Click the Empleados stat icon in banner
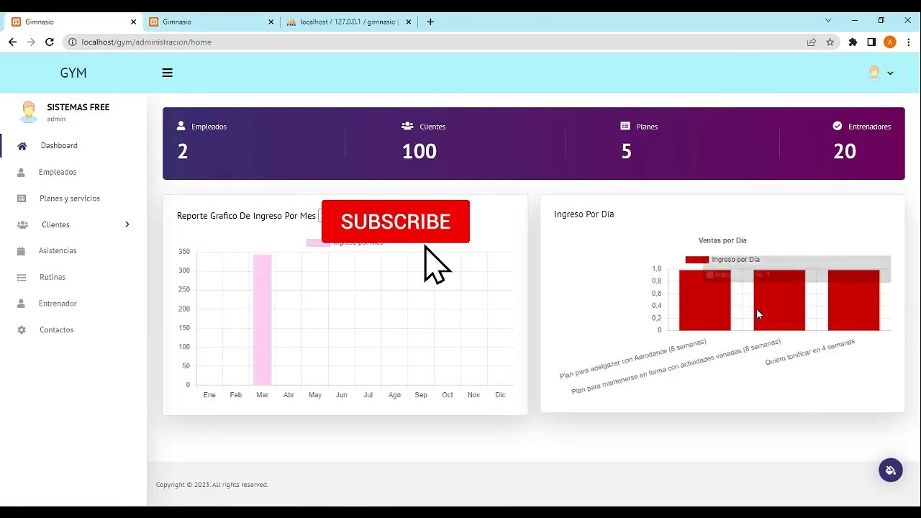The height and width of the screenshot is (518, 921). (181, 126)
